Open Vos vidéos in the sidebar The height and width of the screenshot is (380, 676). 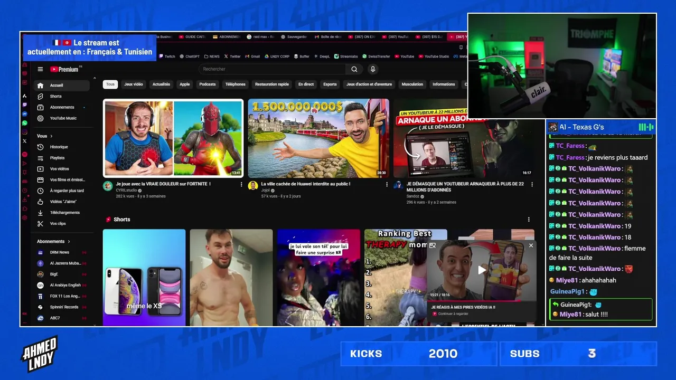click(x=62, y=169)
